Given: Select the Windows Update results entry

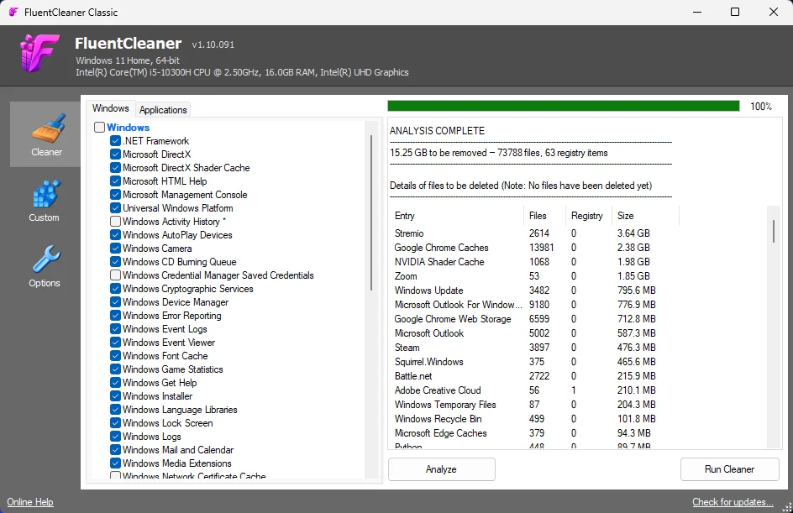Looking at the screenshot, I should click(536, 291).
